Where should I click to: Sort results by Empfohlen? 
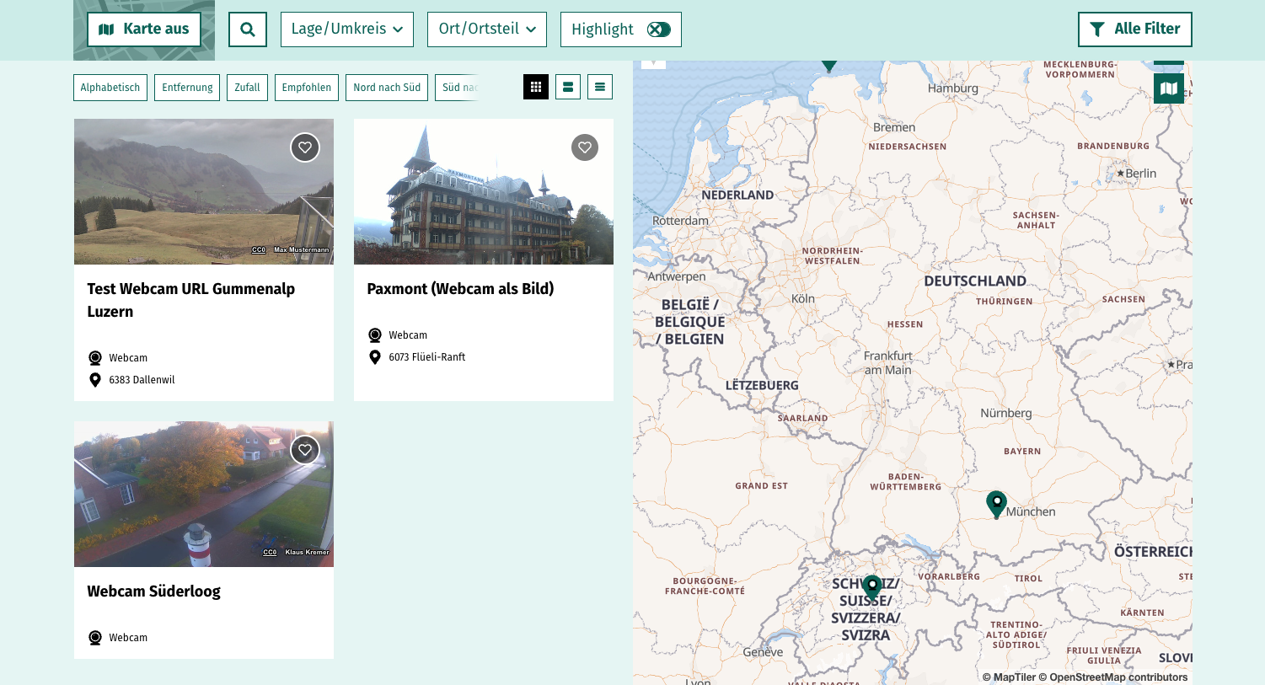(307, 88)
